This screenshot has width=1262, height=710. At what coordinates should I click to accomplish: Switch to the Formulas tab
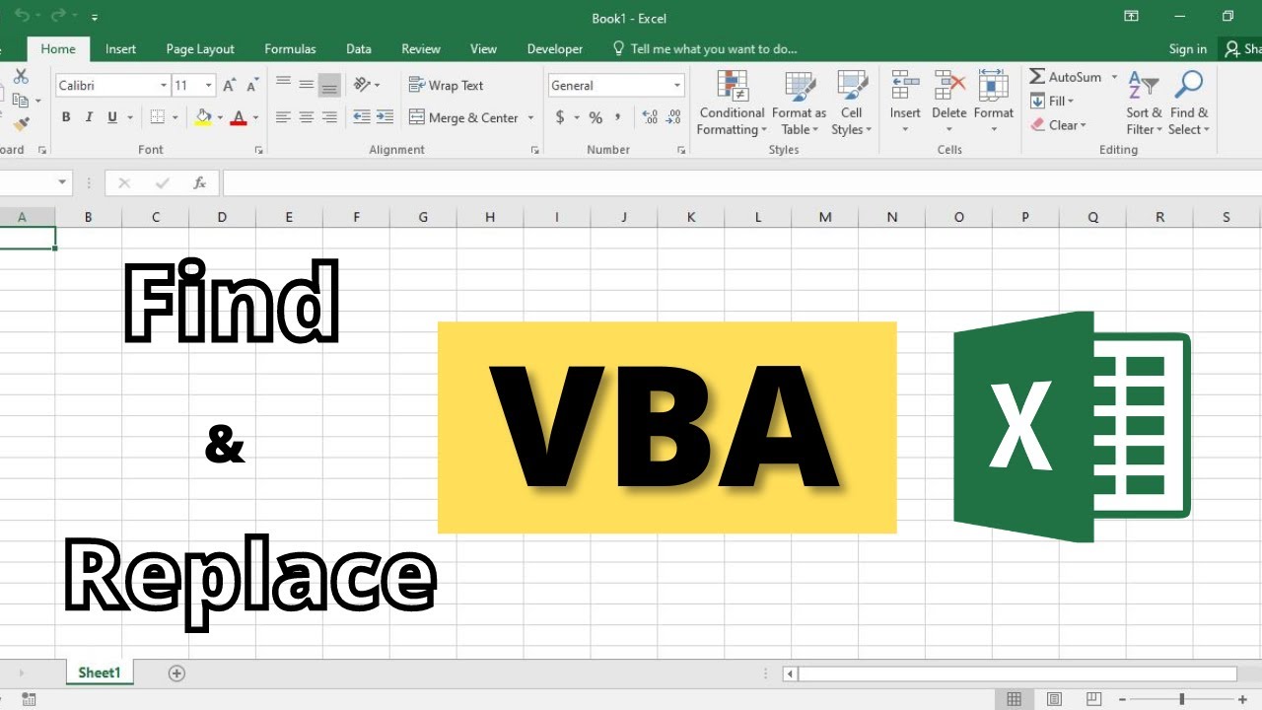[x=291, y=49]
